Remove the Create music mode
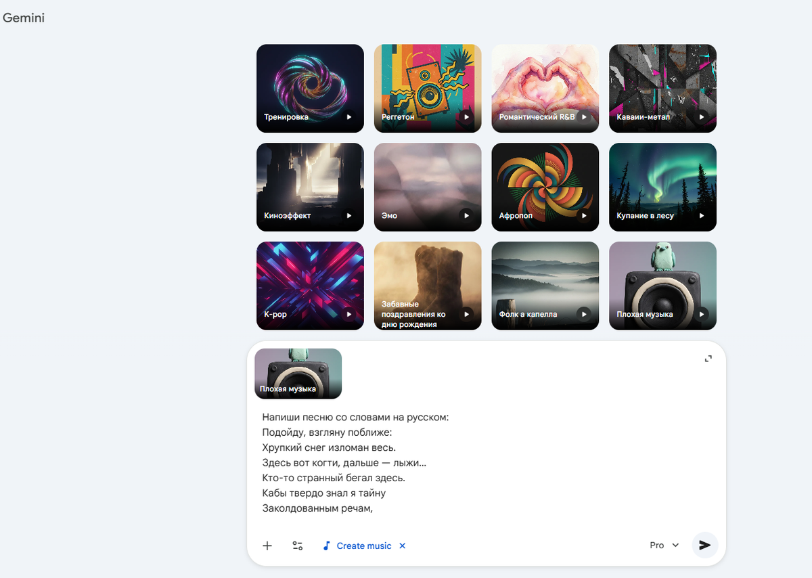The height and width of the screenshot is (578, 812). point(402,546)
